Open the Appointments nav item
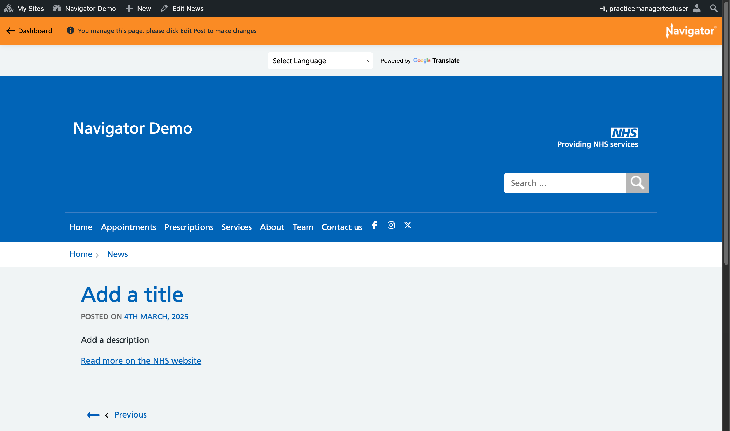This screenshot has height=431, width=730. point(128,227)
